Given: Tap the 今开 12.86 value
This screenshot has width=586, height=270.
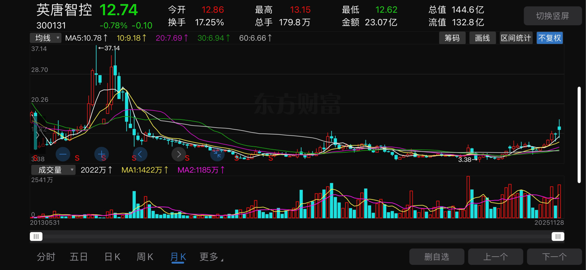Looking at the screenshot, I should point(213,9).
